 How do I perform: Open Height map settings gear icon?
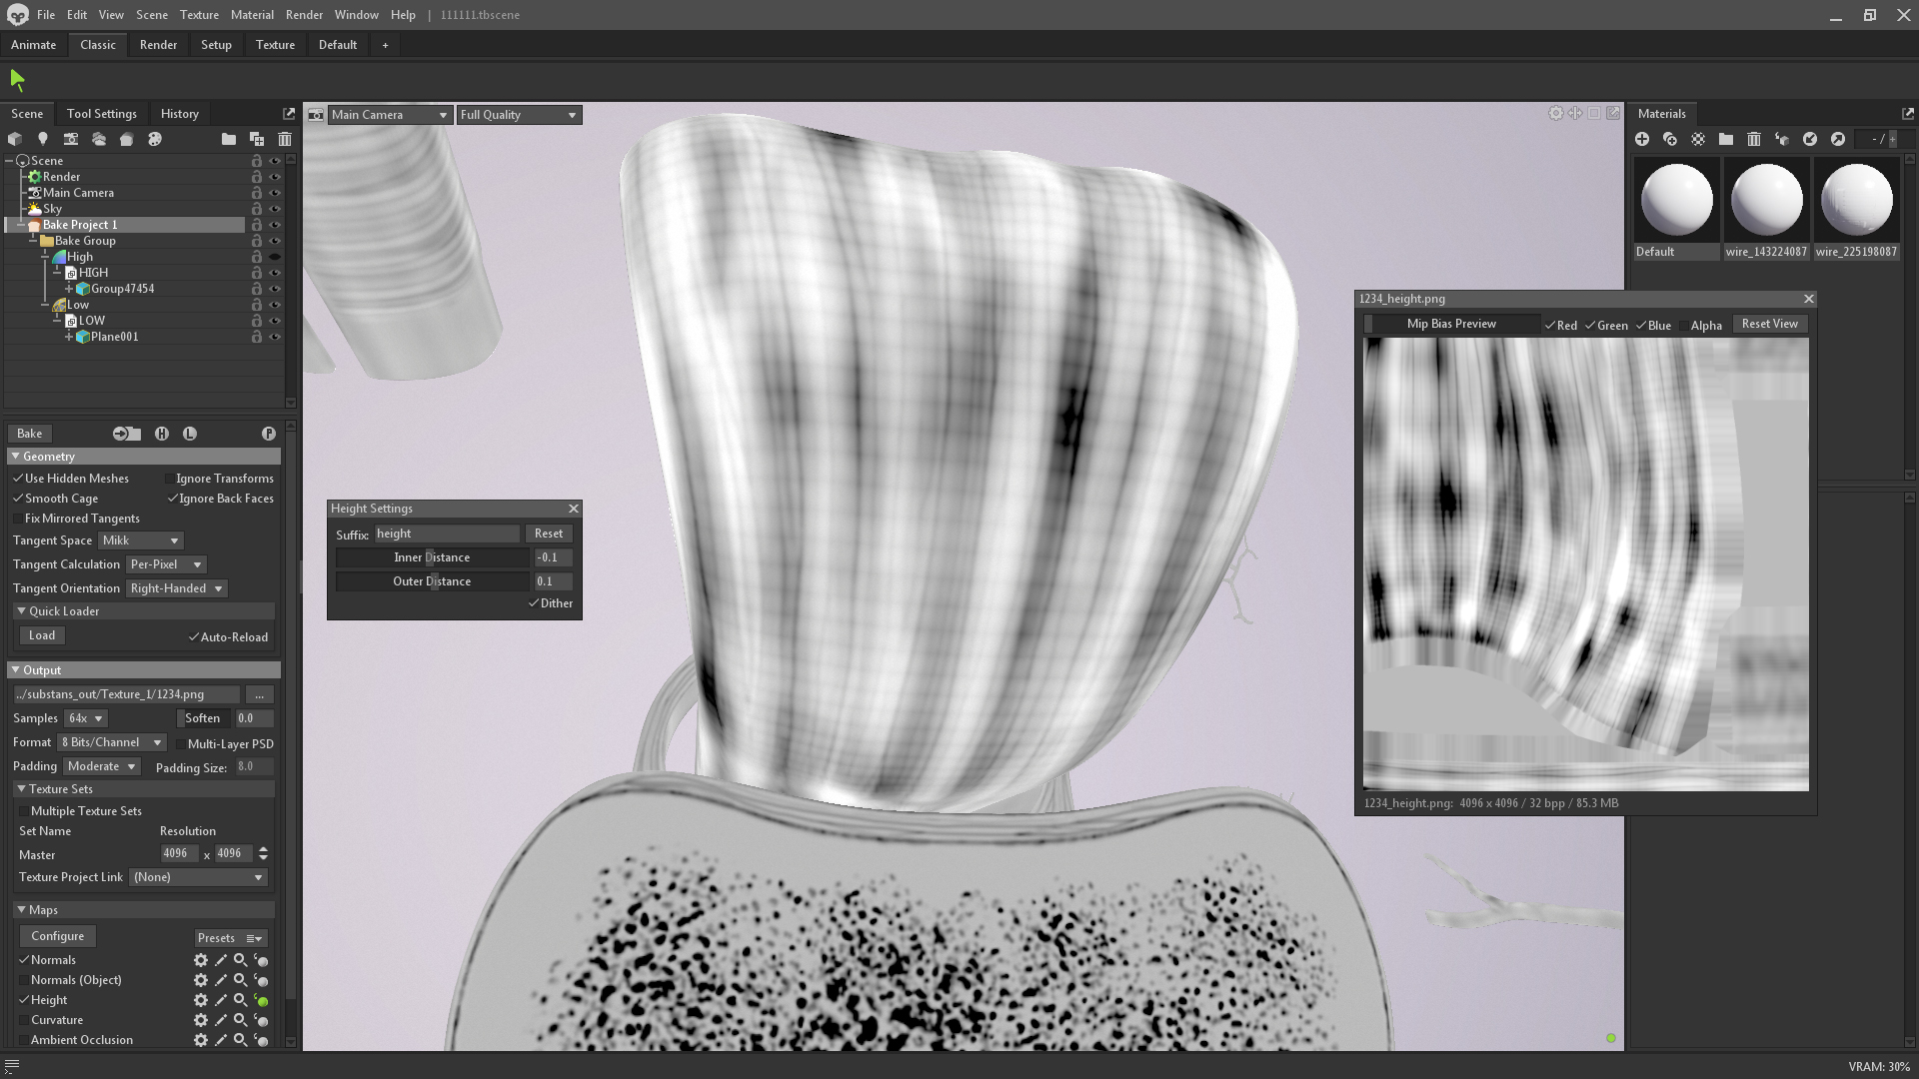200,1000
